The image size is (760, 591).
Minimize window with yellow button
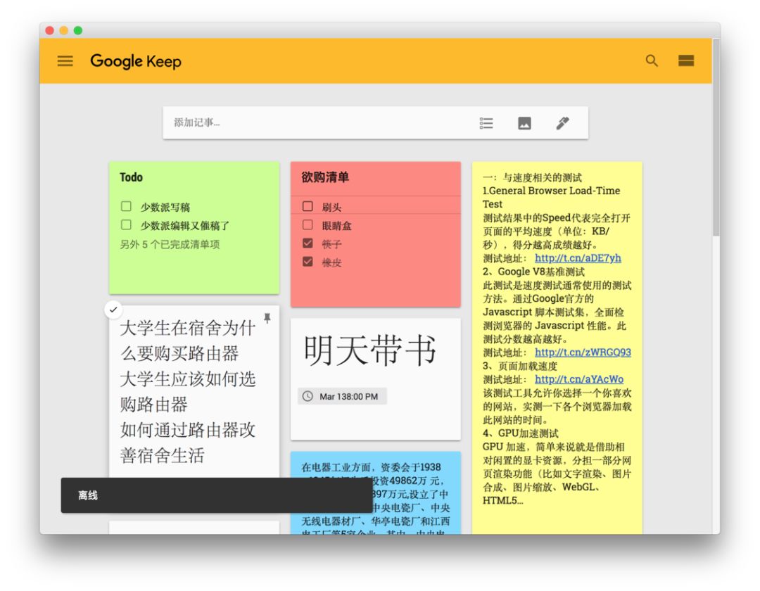tap(63, 30)
